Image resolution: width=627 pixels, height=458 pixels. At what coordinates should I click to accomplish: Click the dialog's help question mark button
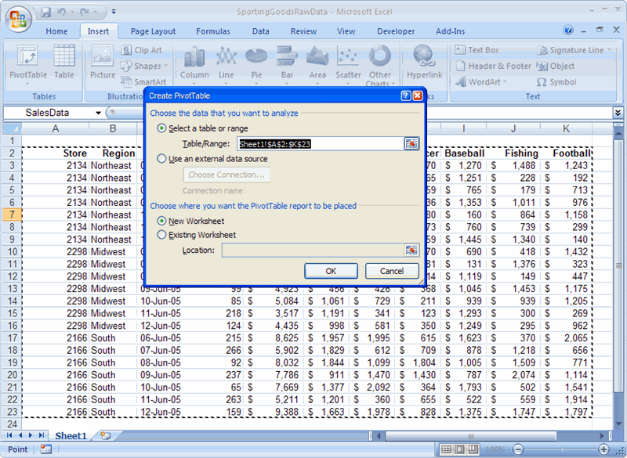pyautogui.click(x=405, y=96)
